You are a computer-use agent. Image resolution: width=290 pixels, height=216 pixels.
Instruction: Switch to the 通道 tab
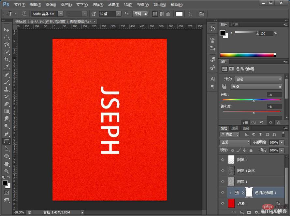(235, 128)
